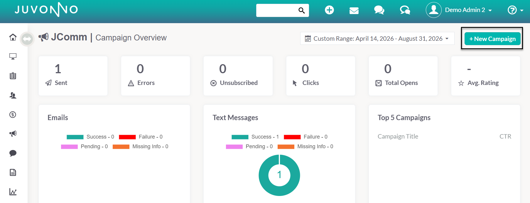Screen dimensions: 530x203
Task: Click the Emails panel heading
Action: (58, 117)
